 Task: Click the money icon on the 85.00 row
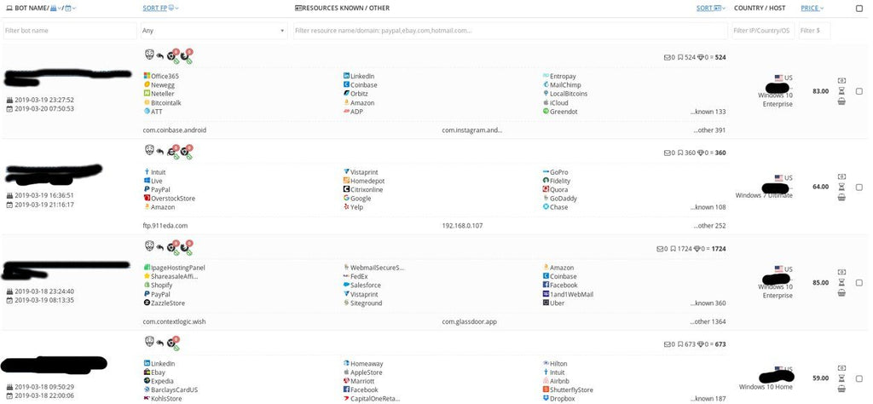tap(841, 271)
